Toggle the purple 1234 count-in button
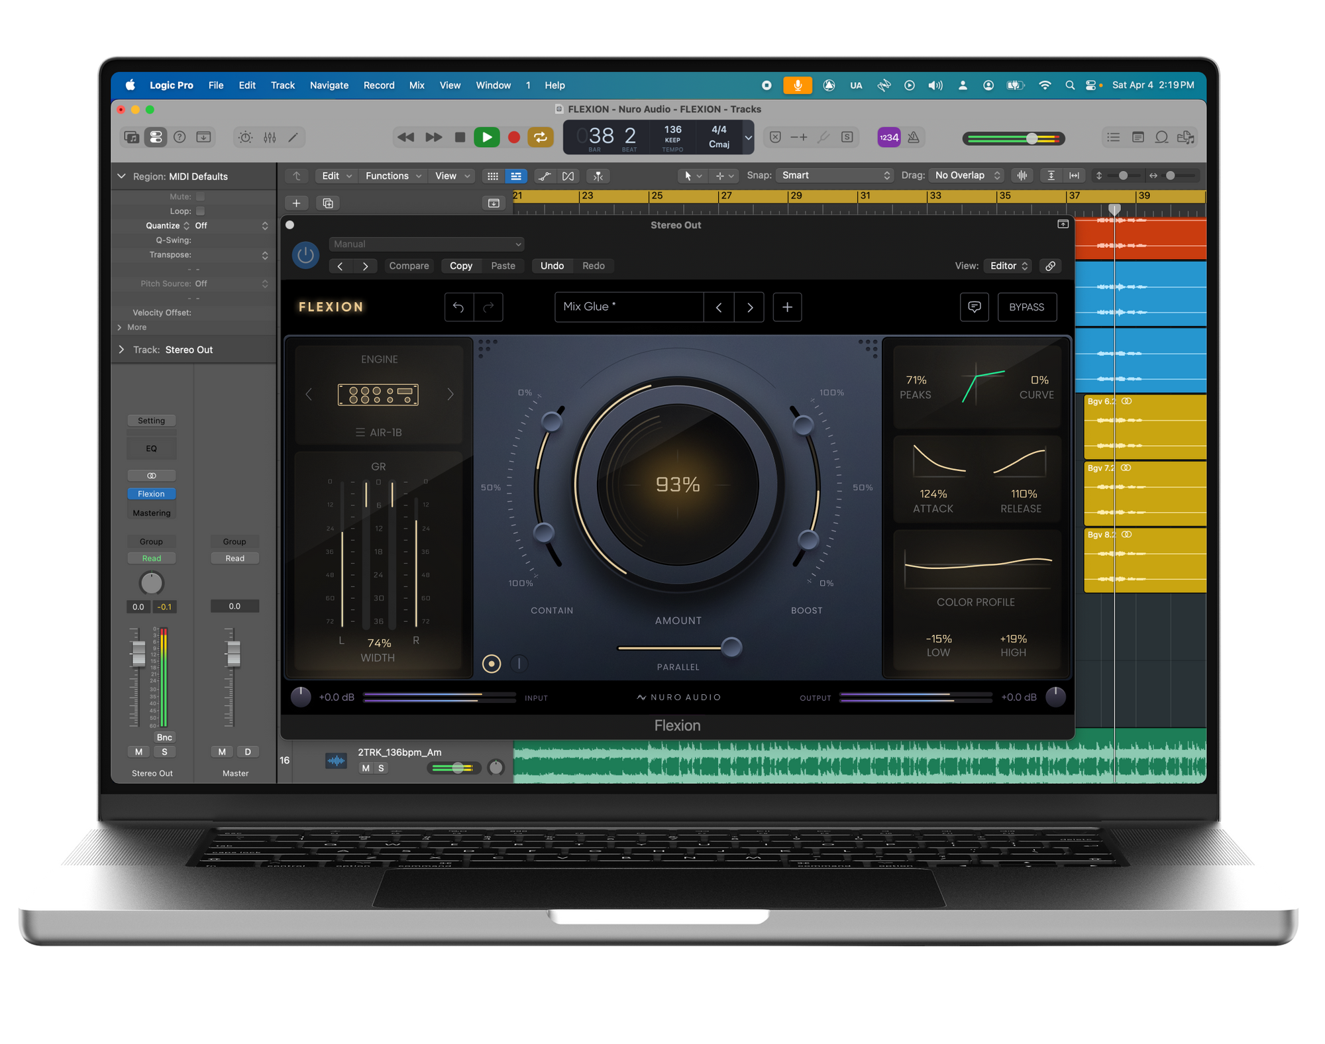 pyautogui.click(x=888, y=137)
